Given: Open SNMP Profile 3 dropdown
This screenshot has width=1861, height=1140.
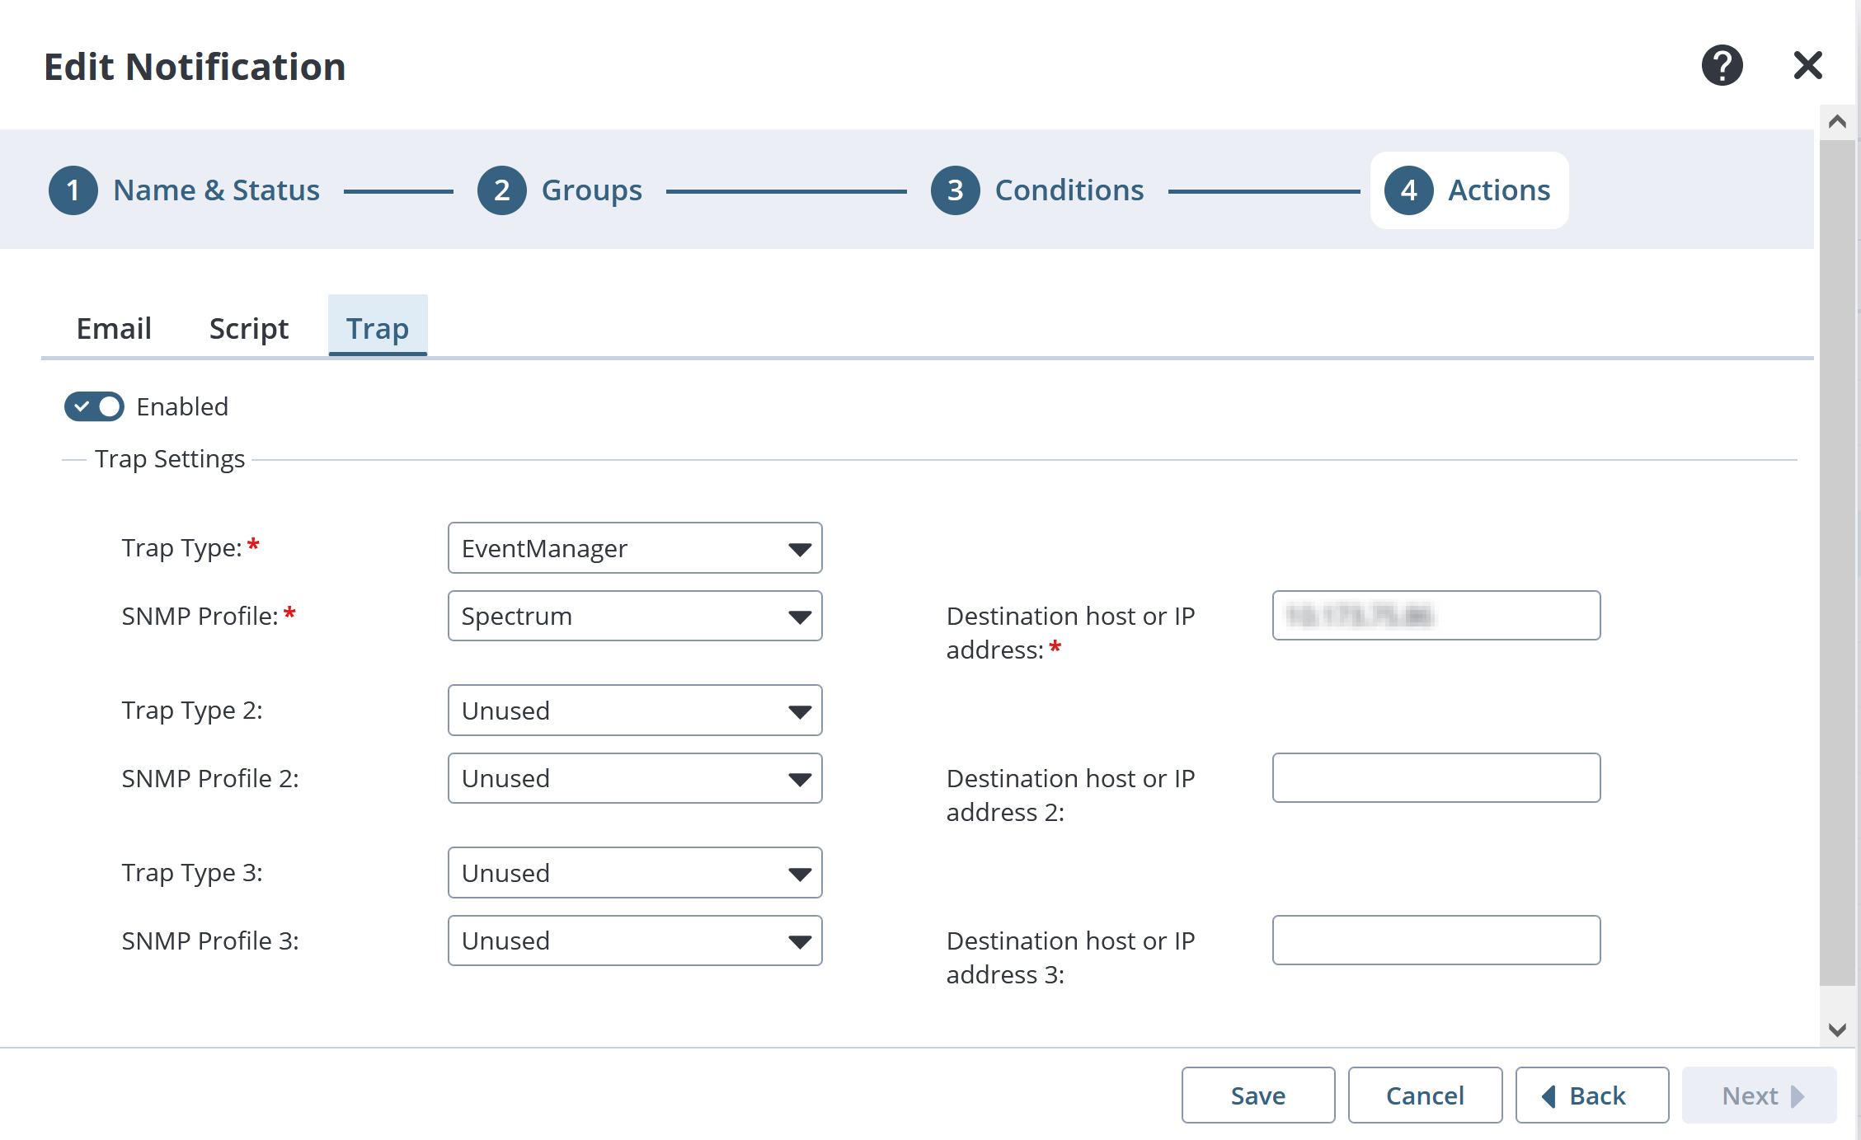Looking at the screenshot, I should click(x=635, y=941).
